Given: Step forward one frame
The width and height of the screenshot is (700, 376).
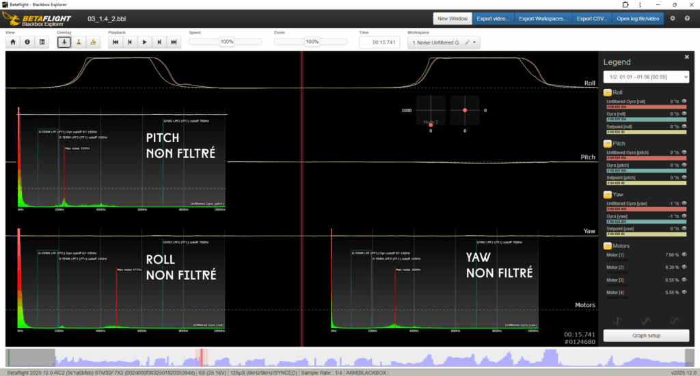Looking at the screenshot, I should pos(159,42).
